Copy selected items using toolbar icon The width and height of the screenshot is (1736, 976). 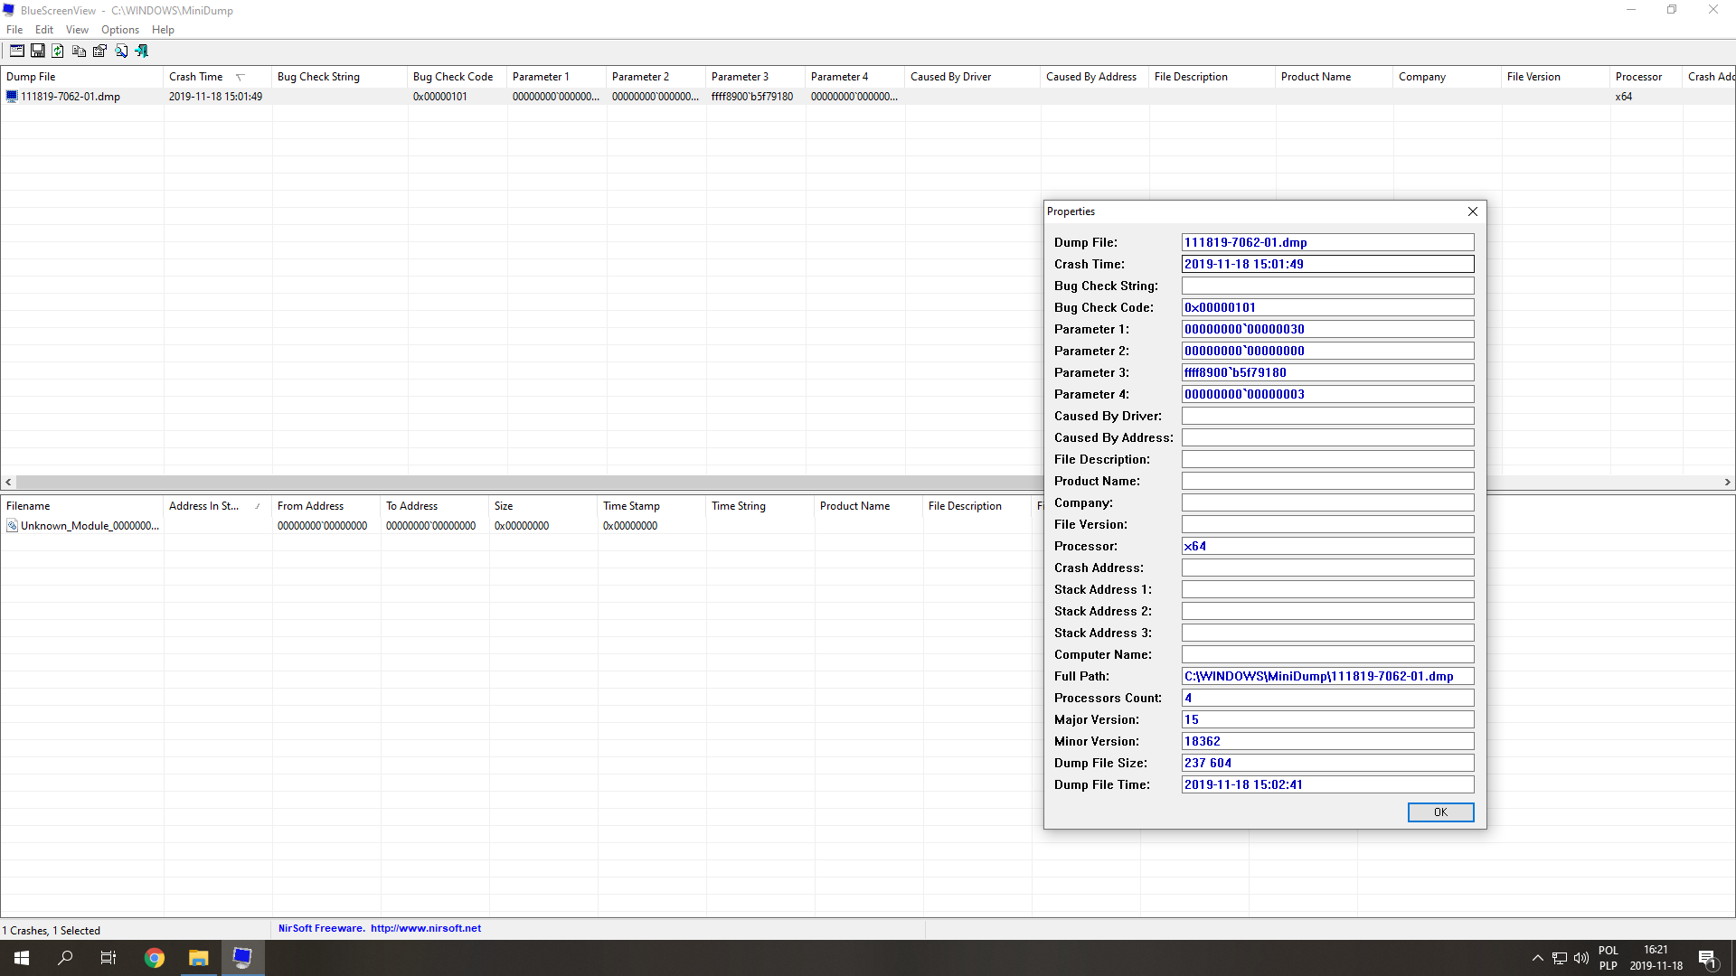(80, 51)
